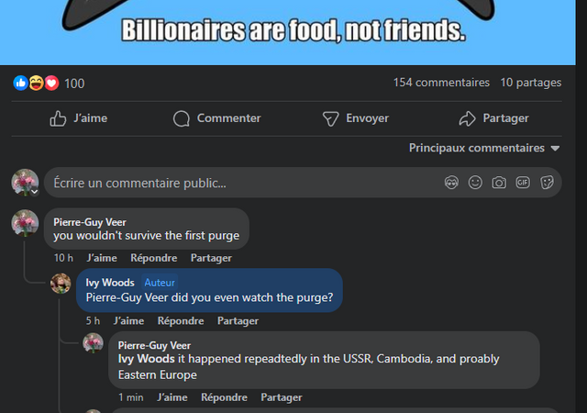Click the Envoyer send icon
The height and width of the screenshot is (413, 587).
click(330, 118)
